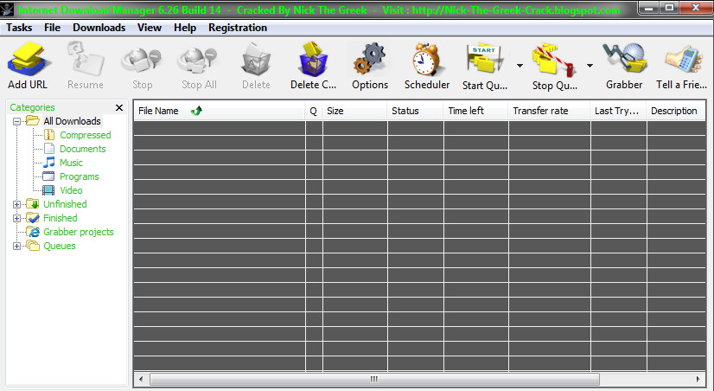Select the Compressed category

pyautogui.click(x=86, y=135)
